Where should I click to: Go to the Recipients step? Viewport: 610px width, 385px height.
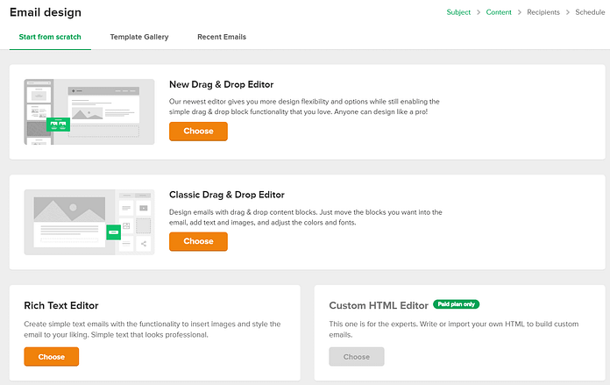click(543, 12)
